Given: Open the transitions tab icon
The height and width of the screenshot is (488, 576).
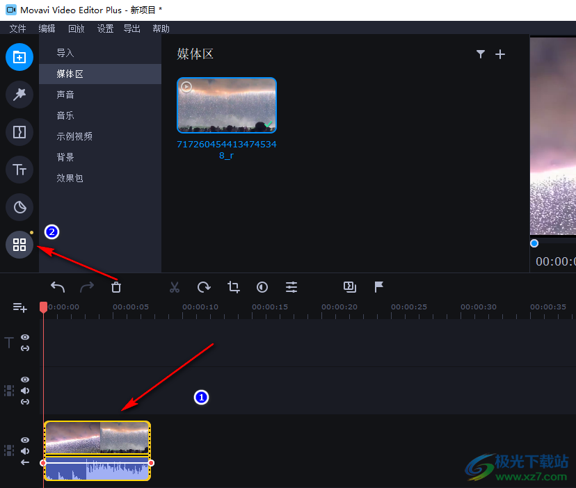Looking at the screenshot, I should point(19,132).
